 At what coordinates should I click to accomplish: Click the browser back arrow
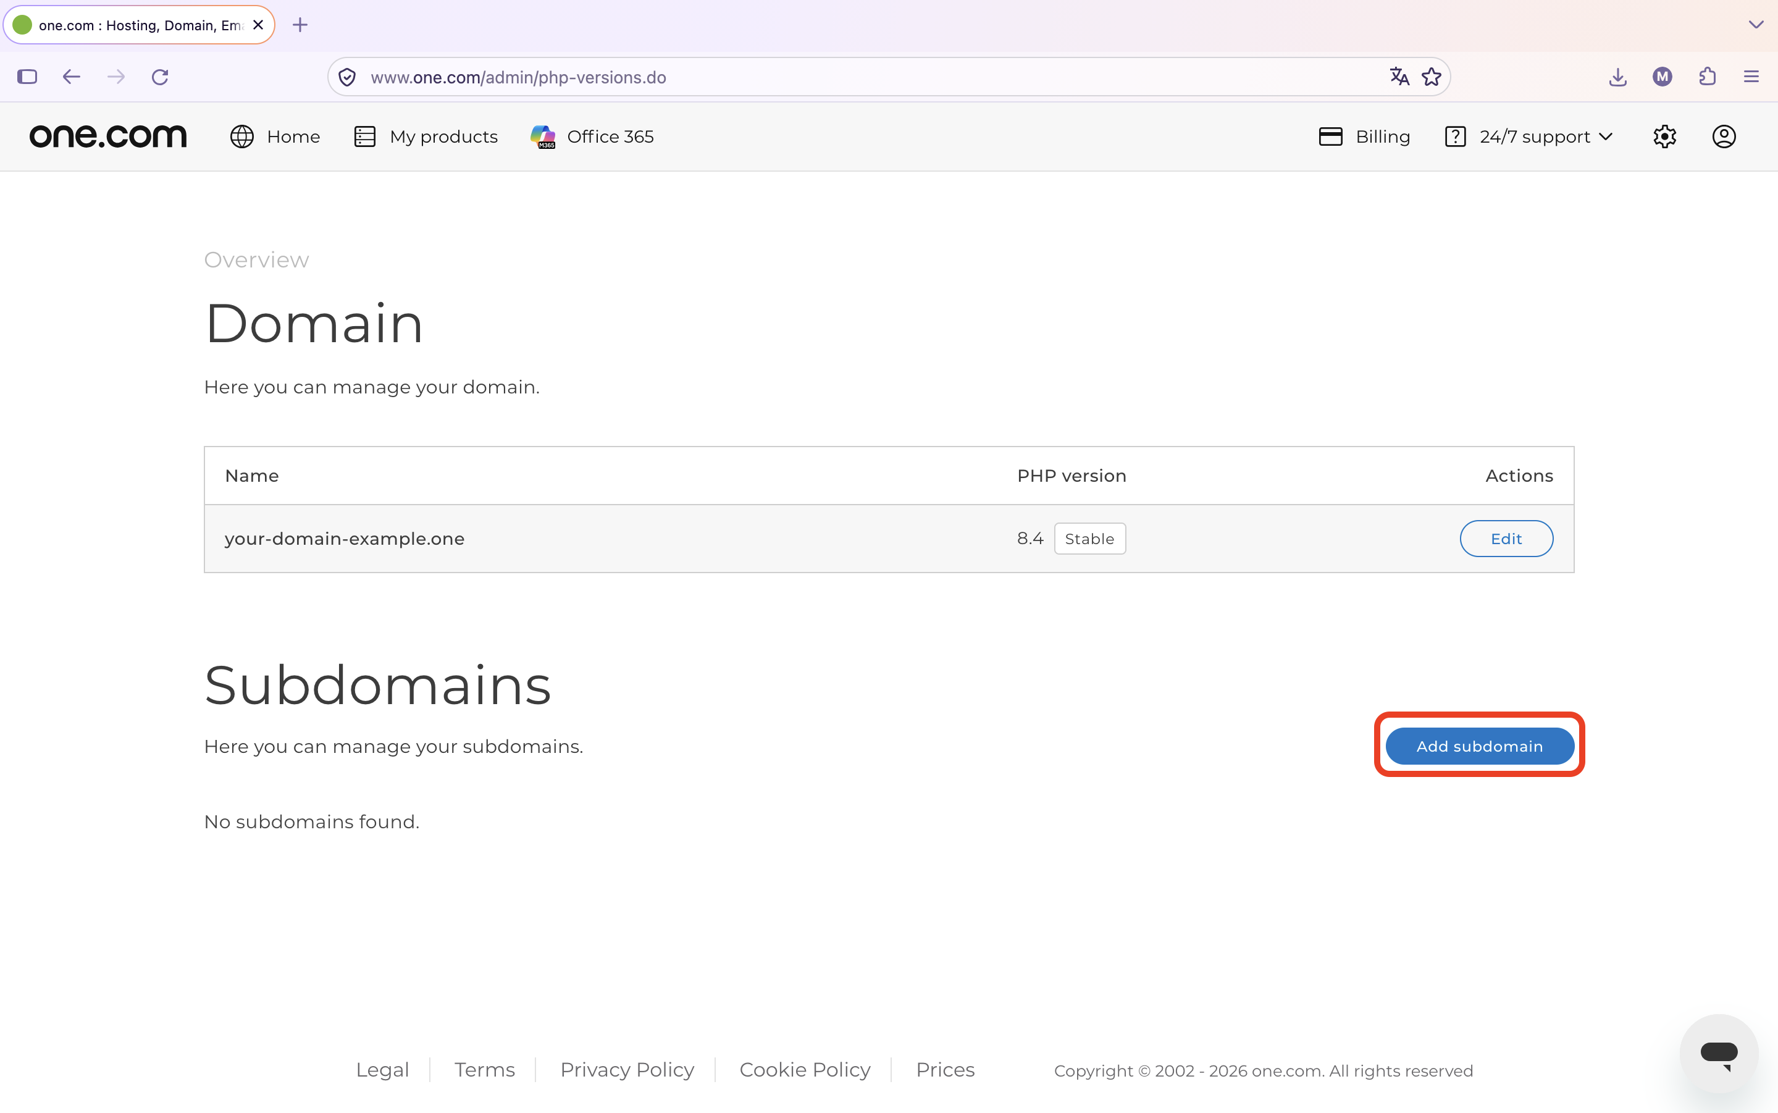72,77
